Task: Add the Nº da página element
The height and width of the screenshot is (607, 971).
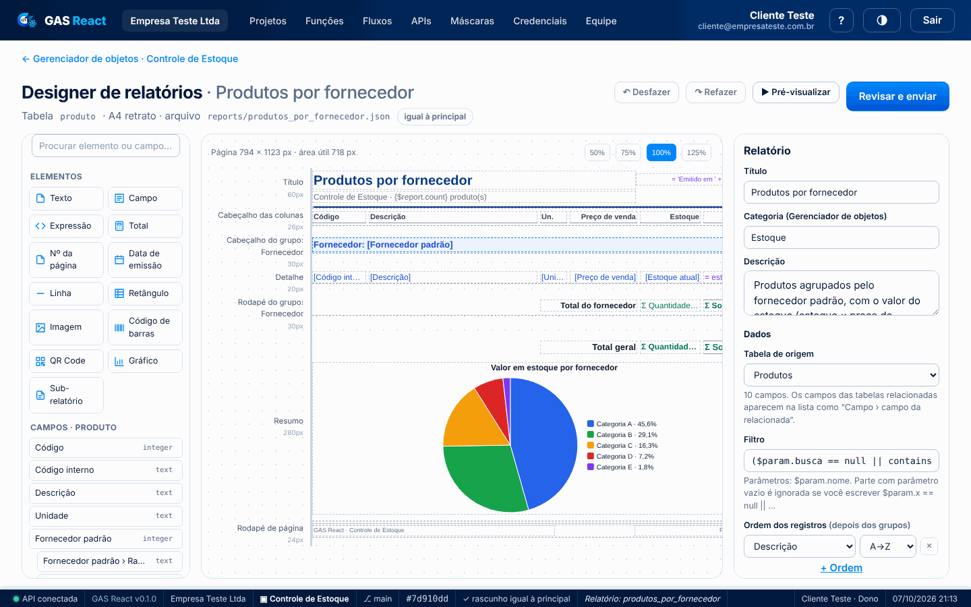Action: pyautogui.click(x=66, y=260)
